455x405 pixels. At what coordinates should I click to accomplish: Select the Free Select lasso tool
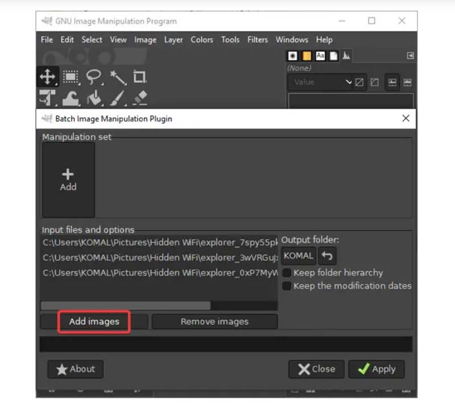click(94, 77)
